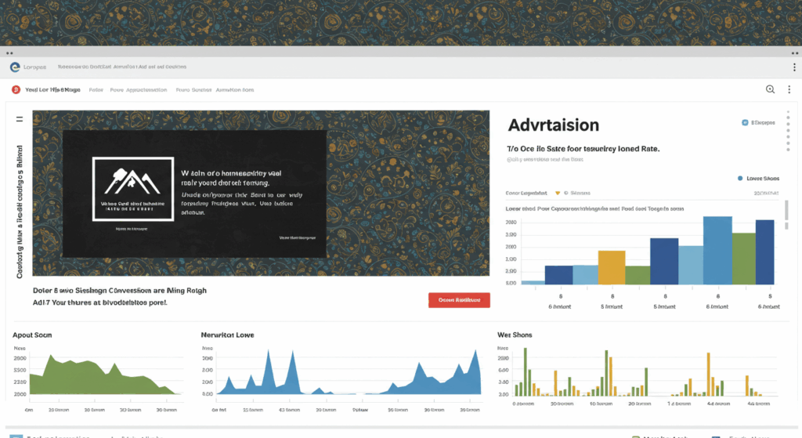The image size is (802, 438).
Task: Toggle the blue 'Lowe Shons' legend dot
Action: [739, 178]
